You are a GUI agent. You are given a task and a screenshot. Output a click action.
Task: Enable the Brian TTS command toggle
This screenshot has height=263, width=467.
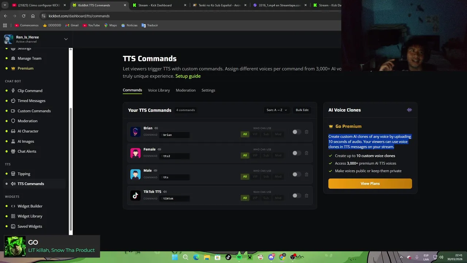[x=297, y=132]
